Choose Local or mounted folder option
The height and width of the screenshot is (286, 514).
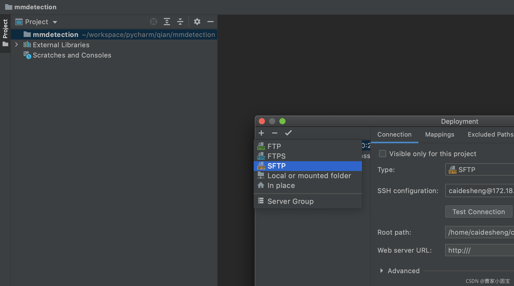tap(309, 176)
